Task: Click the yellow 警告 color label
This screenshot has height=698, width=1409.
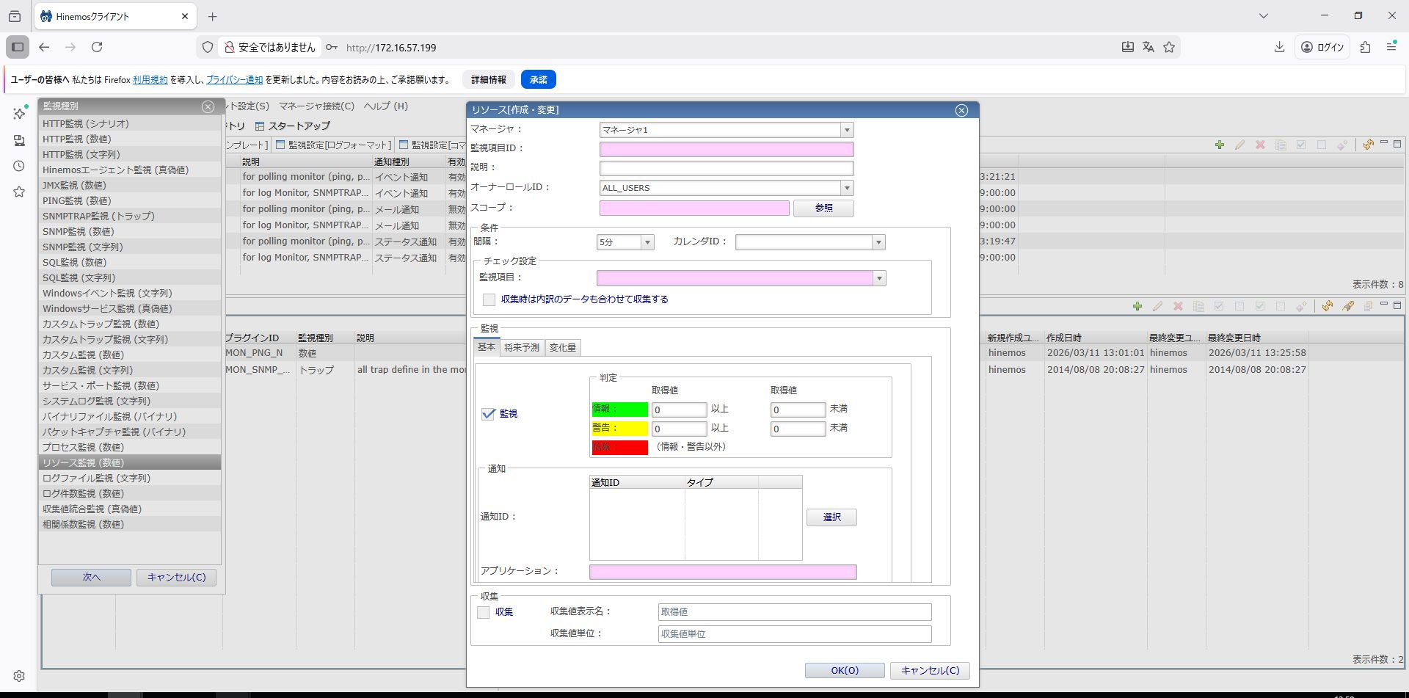Action: 619,429
